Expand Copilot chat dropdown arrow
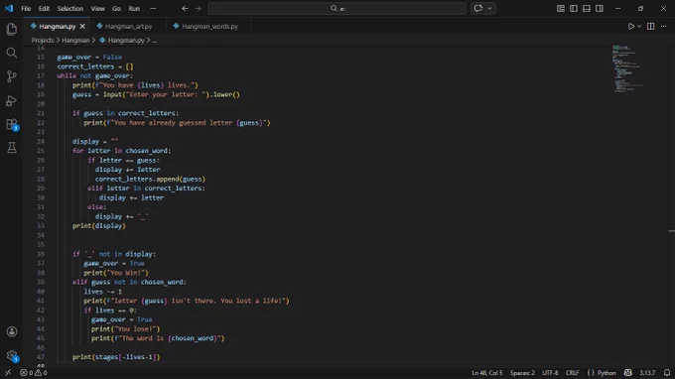The height and width of the screenshot is (379, 675). coord(489,8)
